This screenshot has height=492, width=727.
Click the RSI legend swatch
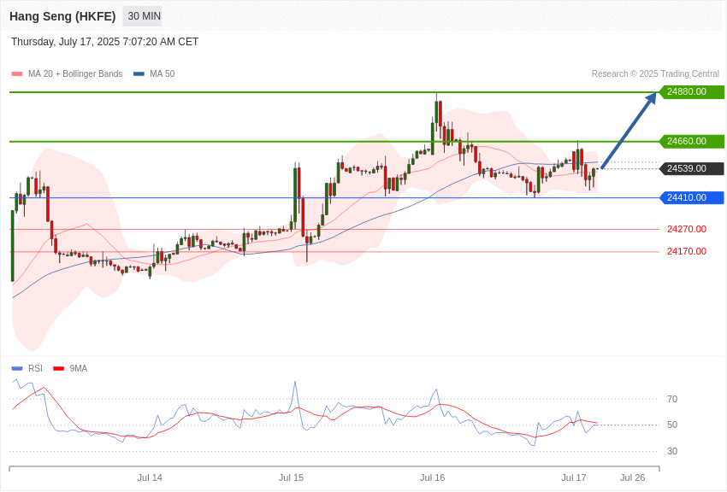pos(17,368)
